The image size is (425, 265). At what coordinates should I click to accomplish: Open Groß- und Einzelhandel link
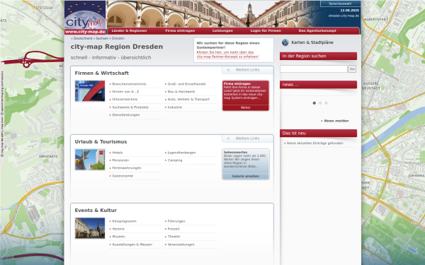pos(186,84)
